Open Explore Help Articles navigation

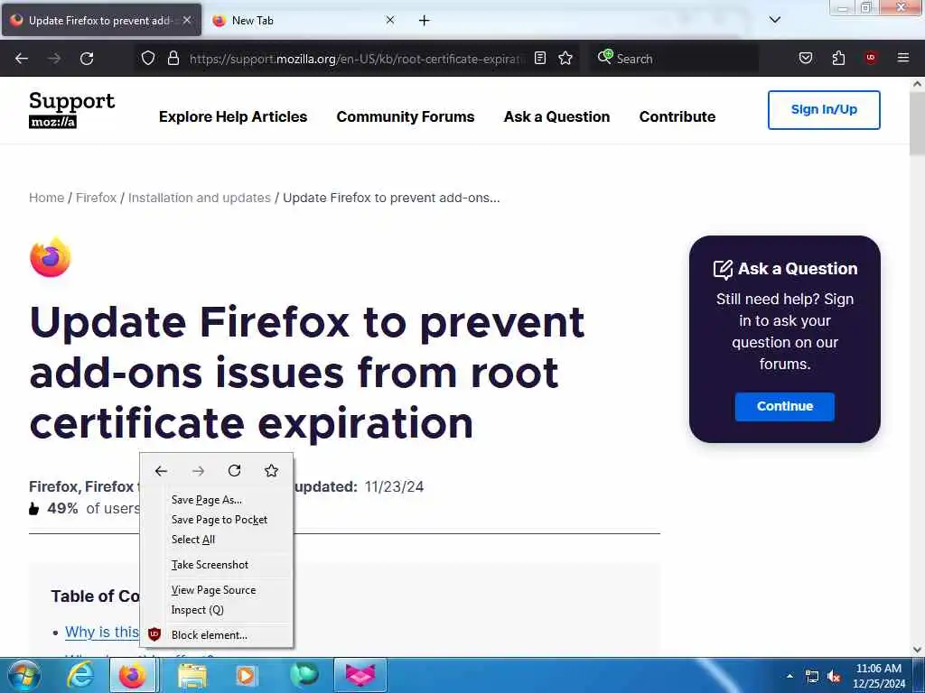click(233, 116)
